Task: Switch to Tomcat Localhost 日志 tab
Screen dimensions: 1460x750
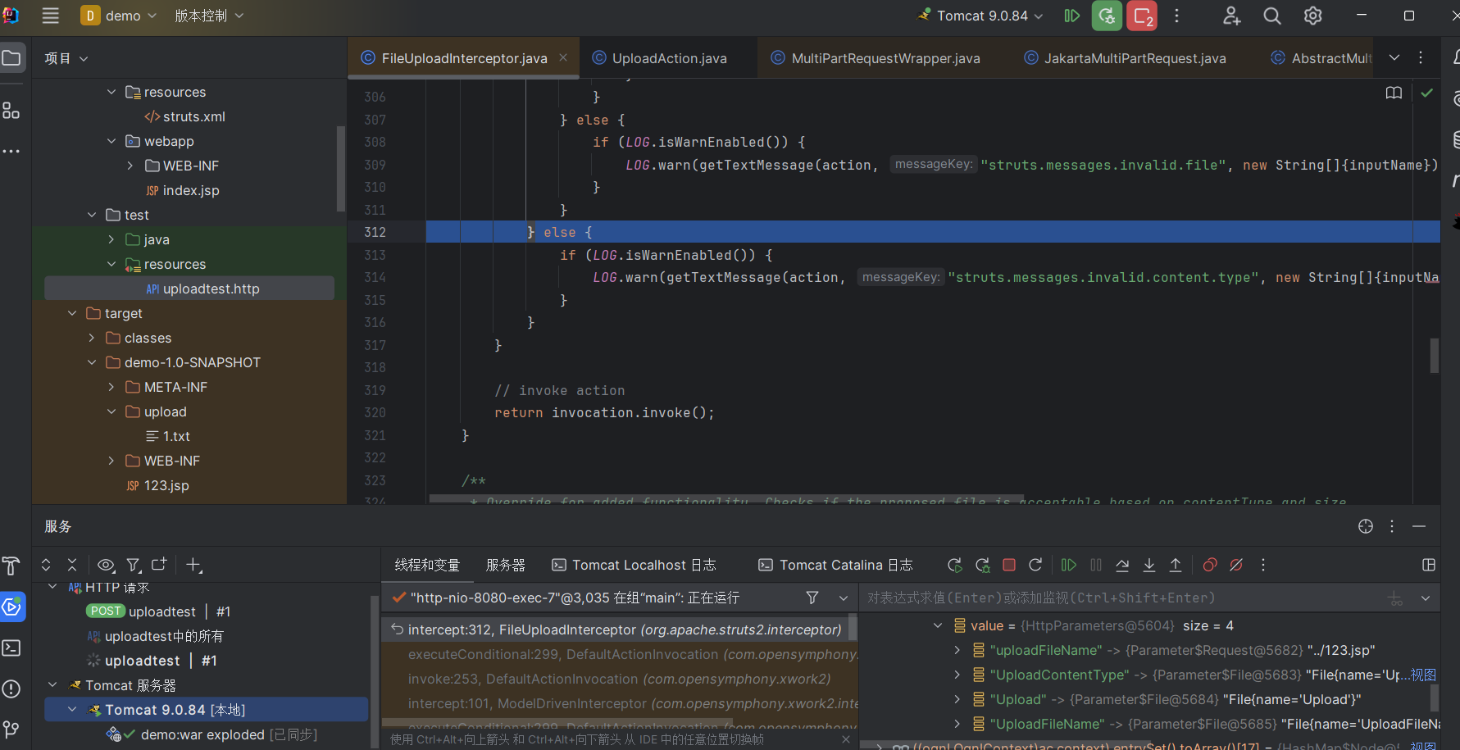Action: [634, 565]
